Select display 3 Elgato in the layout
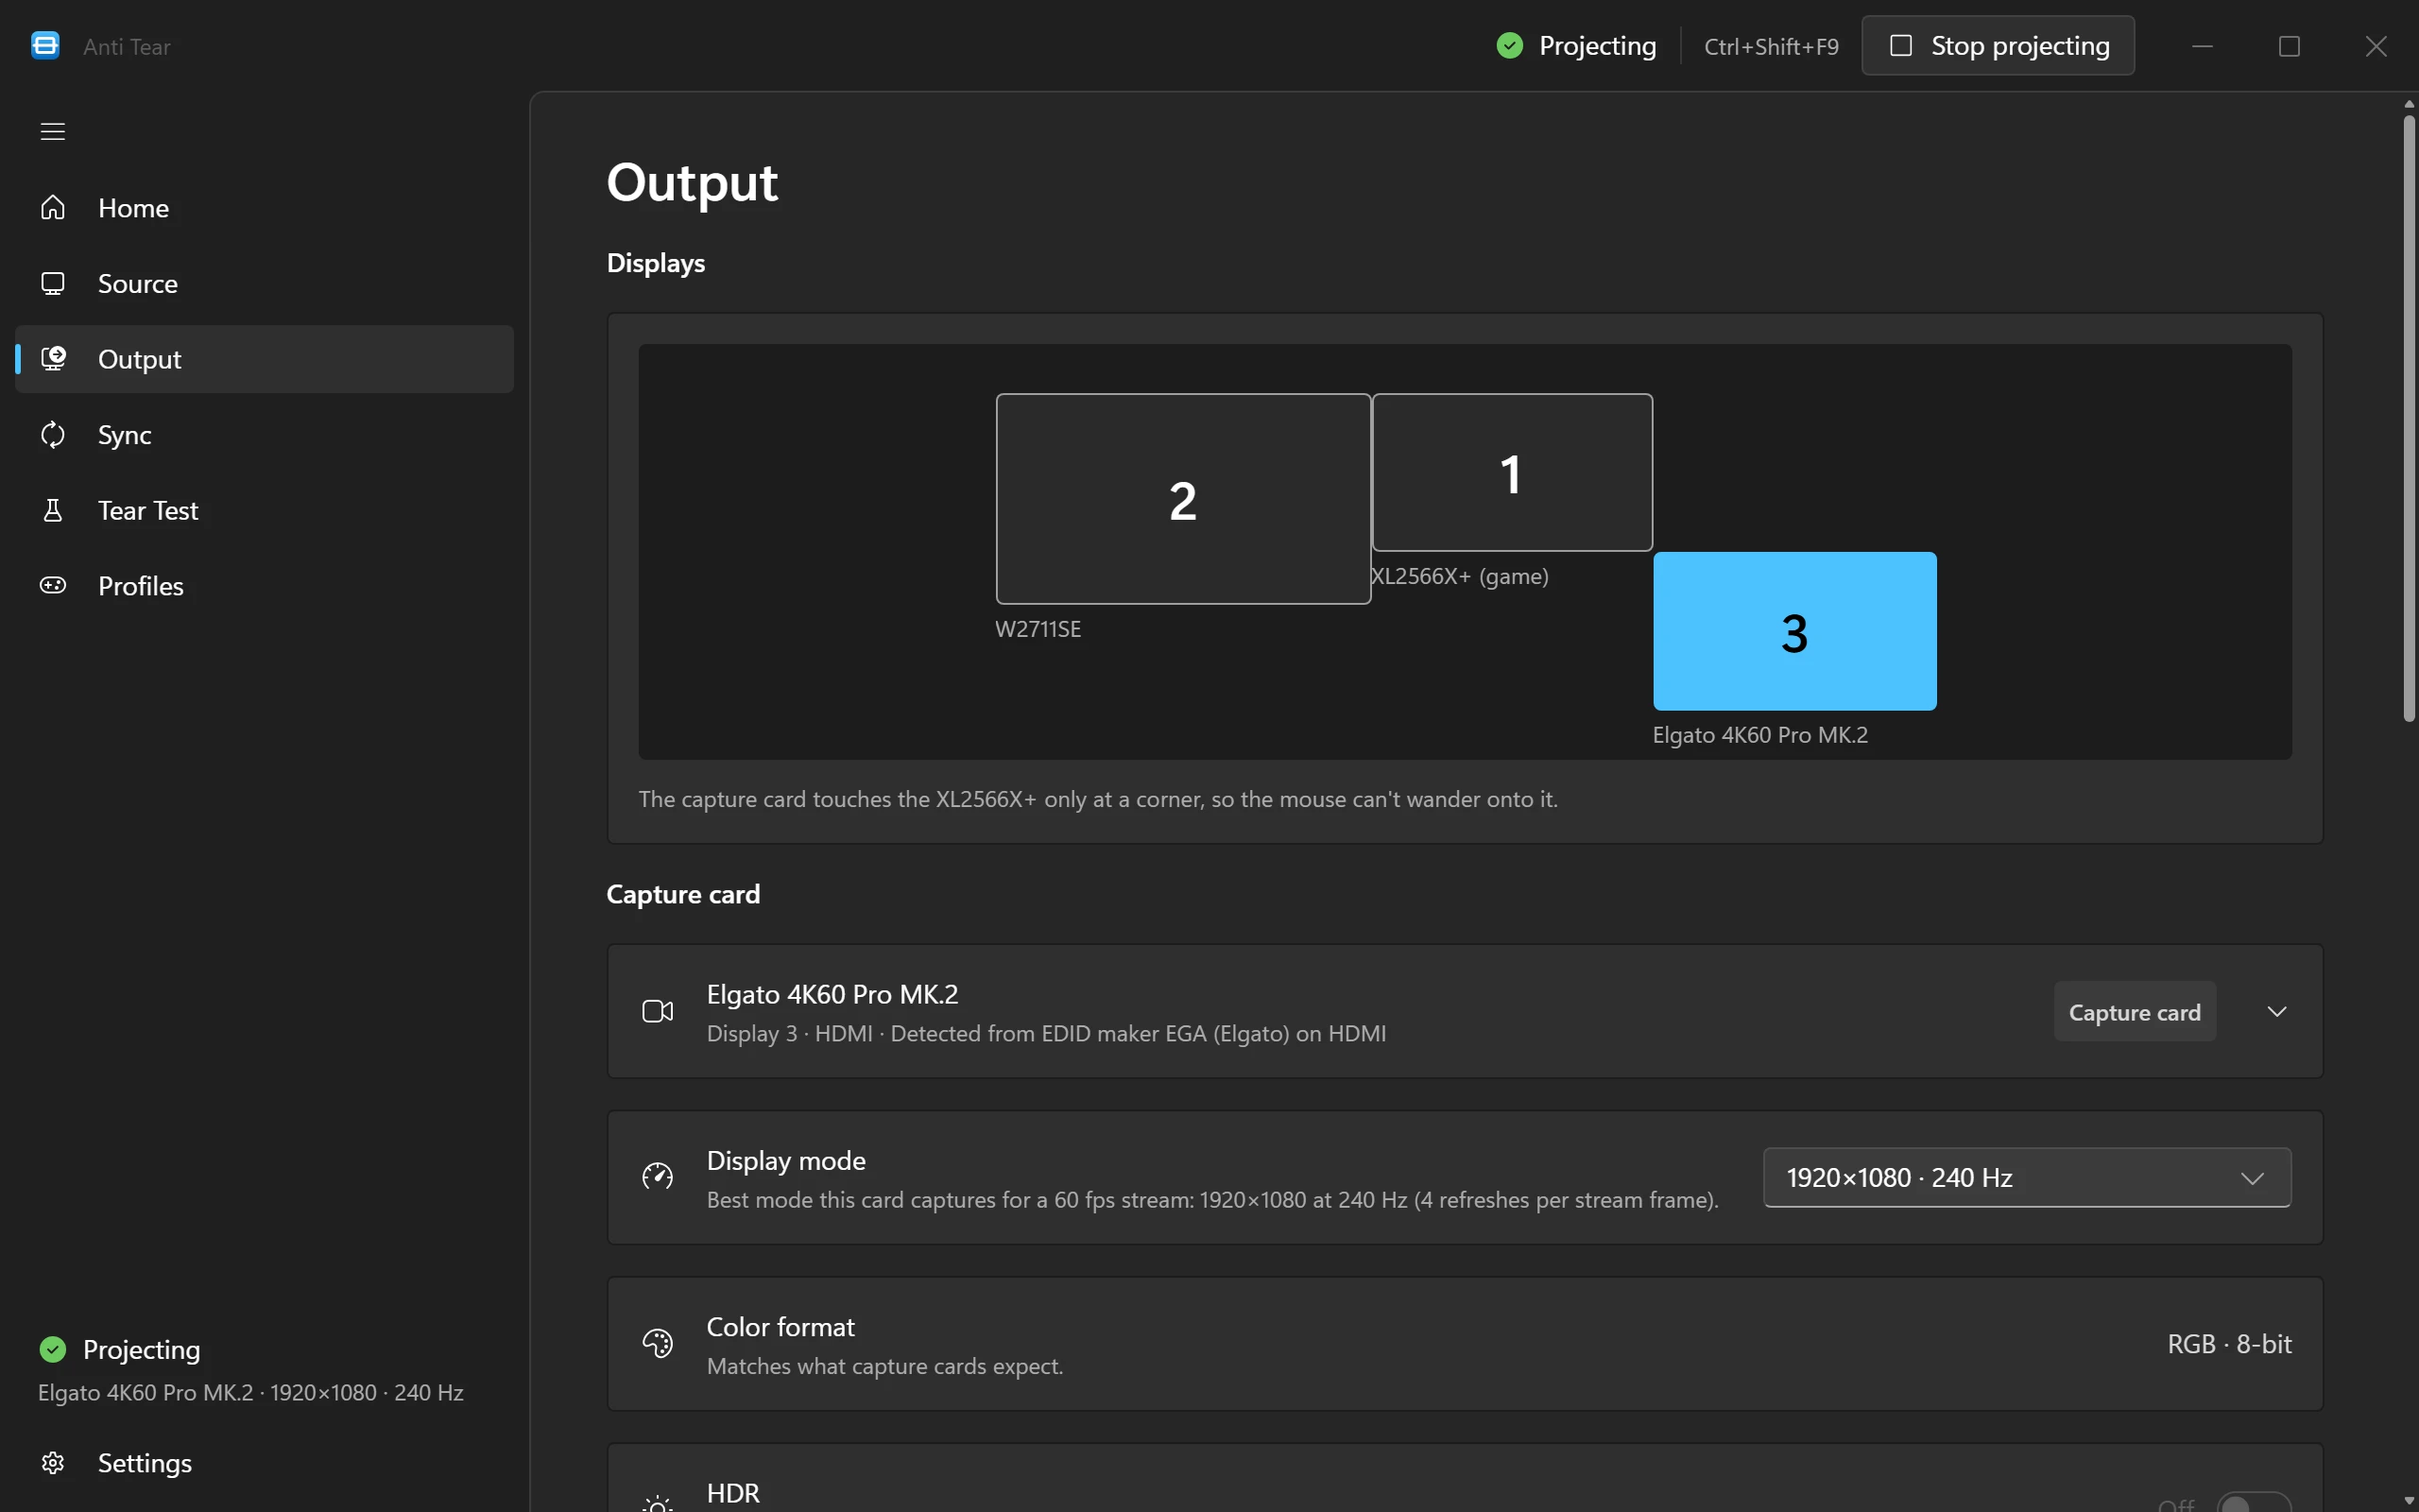The height and width of the screenshot is (1512, 2419). [1794, 631]
